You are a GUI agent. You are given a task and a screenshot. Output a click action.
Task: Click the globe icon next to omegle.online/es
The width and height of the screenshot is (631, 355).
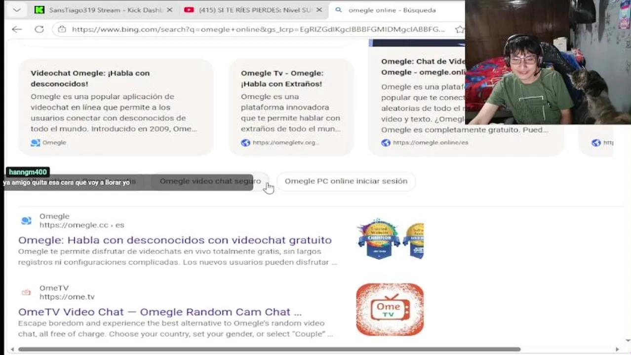(386, 142)
